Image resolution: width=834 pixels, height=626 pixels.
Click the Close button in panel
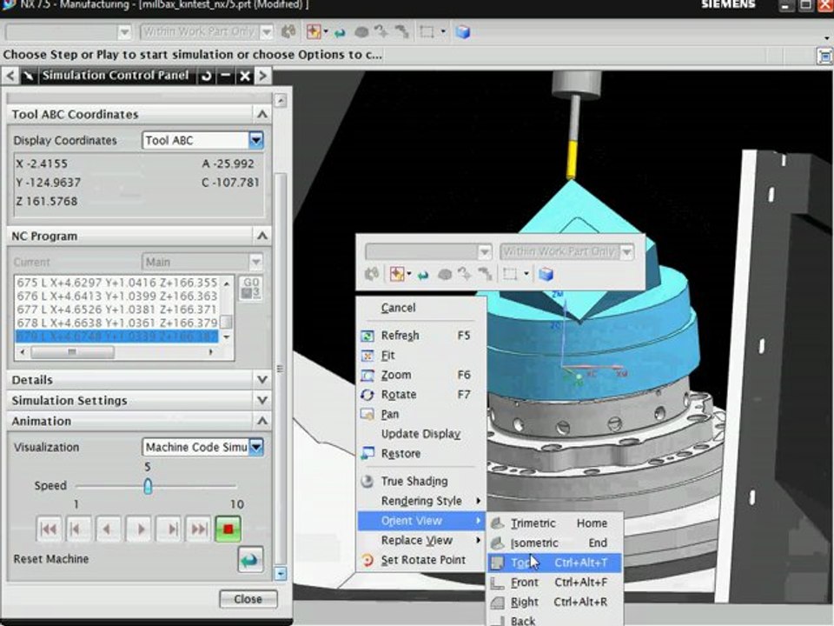pos(248,599)
